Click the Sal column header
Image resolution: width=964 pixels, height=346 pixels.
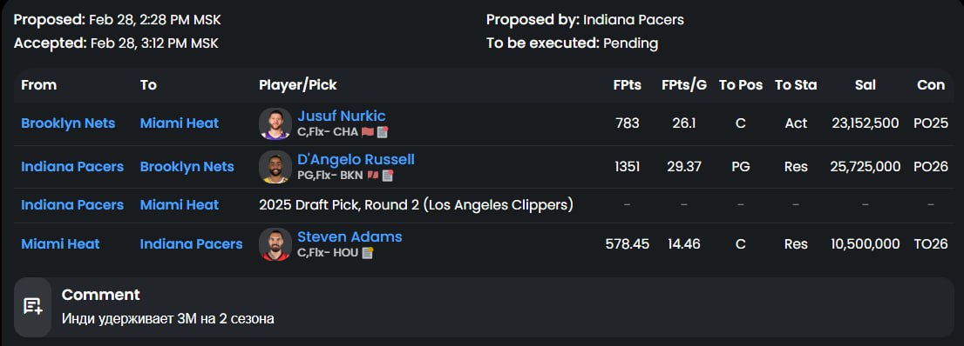pyautogui.click(x=865, y=85)
